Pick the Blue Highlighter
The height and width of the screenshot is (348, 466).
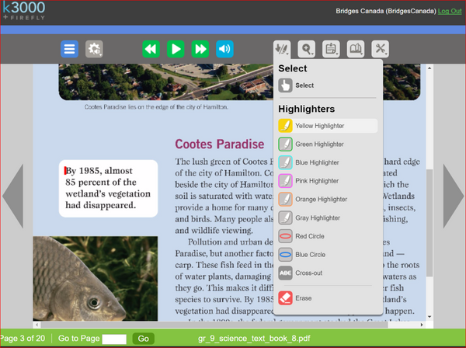pos(328,162)
